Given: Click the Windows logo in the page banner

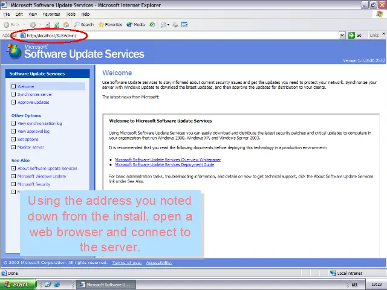Looking at the screenshot, I should point(15,51).
